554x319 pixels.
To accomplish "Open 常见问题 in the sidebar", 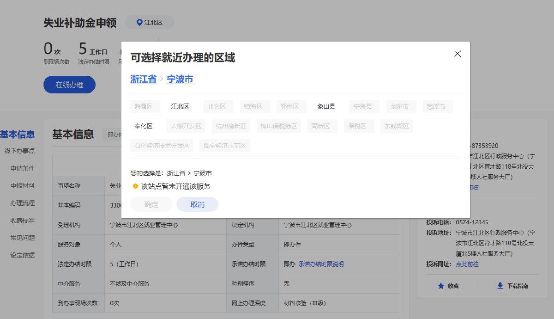I will (23, 238).
